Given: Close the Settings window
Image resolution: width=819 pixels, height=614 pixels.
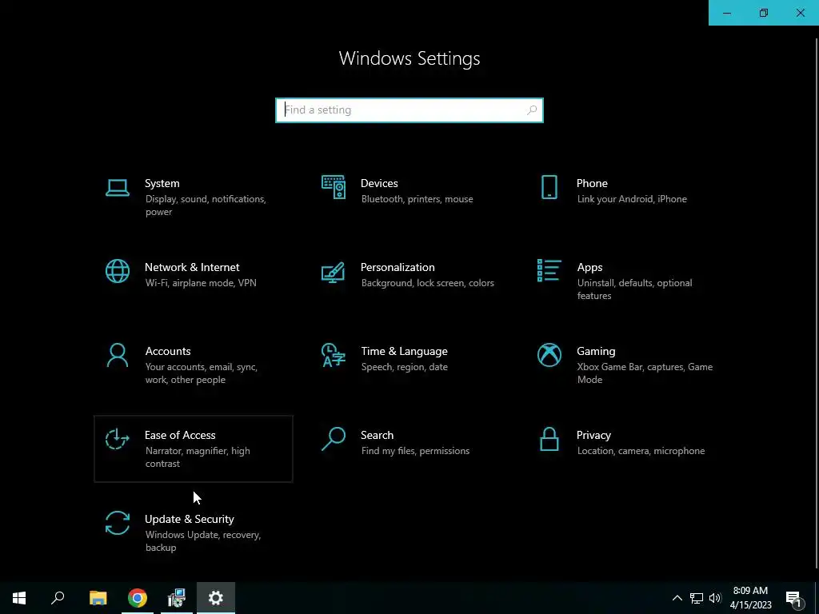Looking at the screenshot, I should [x=800, y=13].
